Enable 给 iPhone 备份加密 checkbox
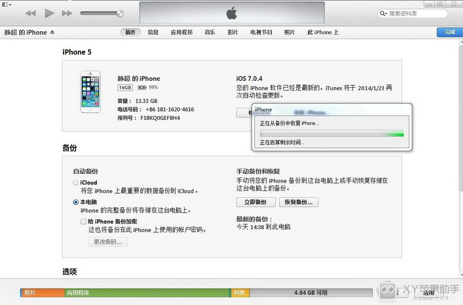 click(x=83, y=222)
